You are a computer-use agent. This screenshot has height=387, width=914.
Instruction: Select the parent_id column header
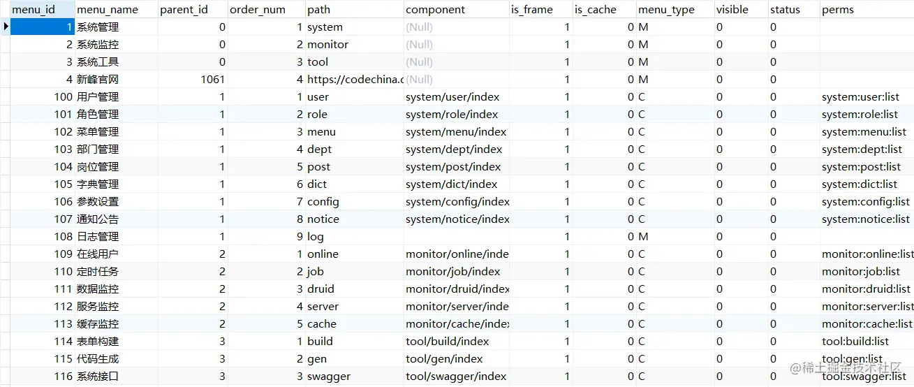coord(184,10)
